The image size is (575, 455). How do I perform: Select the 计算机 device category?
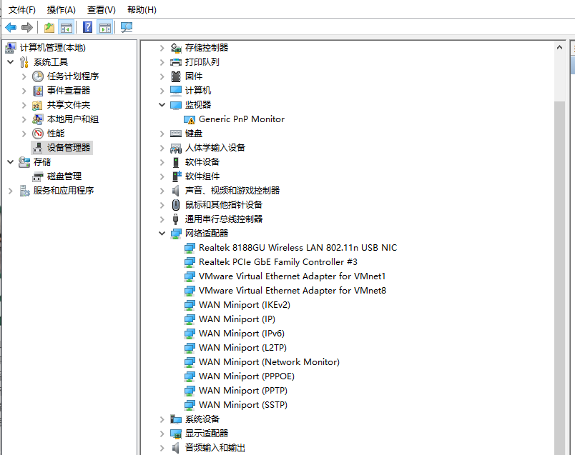198,91
